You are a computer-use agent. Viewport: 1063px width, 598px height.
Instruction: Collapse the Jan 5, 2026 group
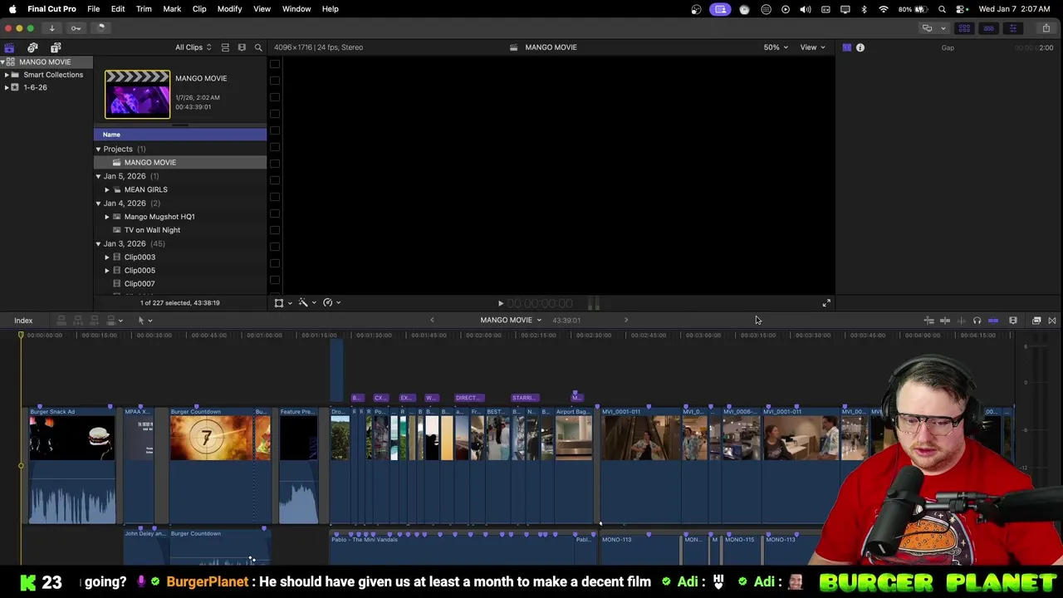pyautogui.click(x=98, y=176)
